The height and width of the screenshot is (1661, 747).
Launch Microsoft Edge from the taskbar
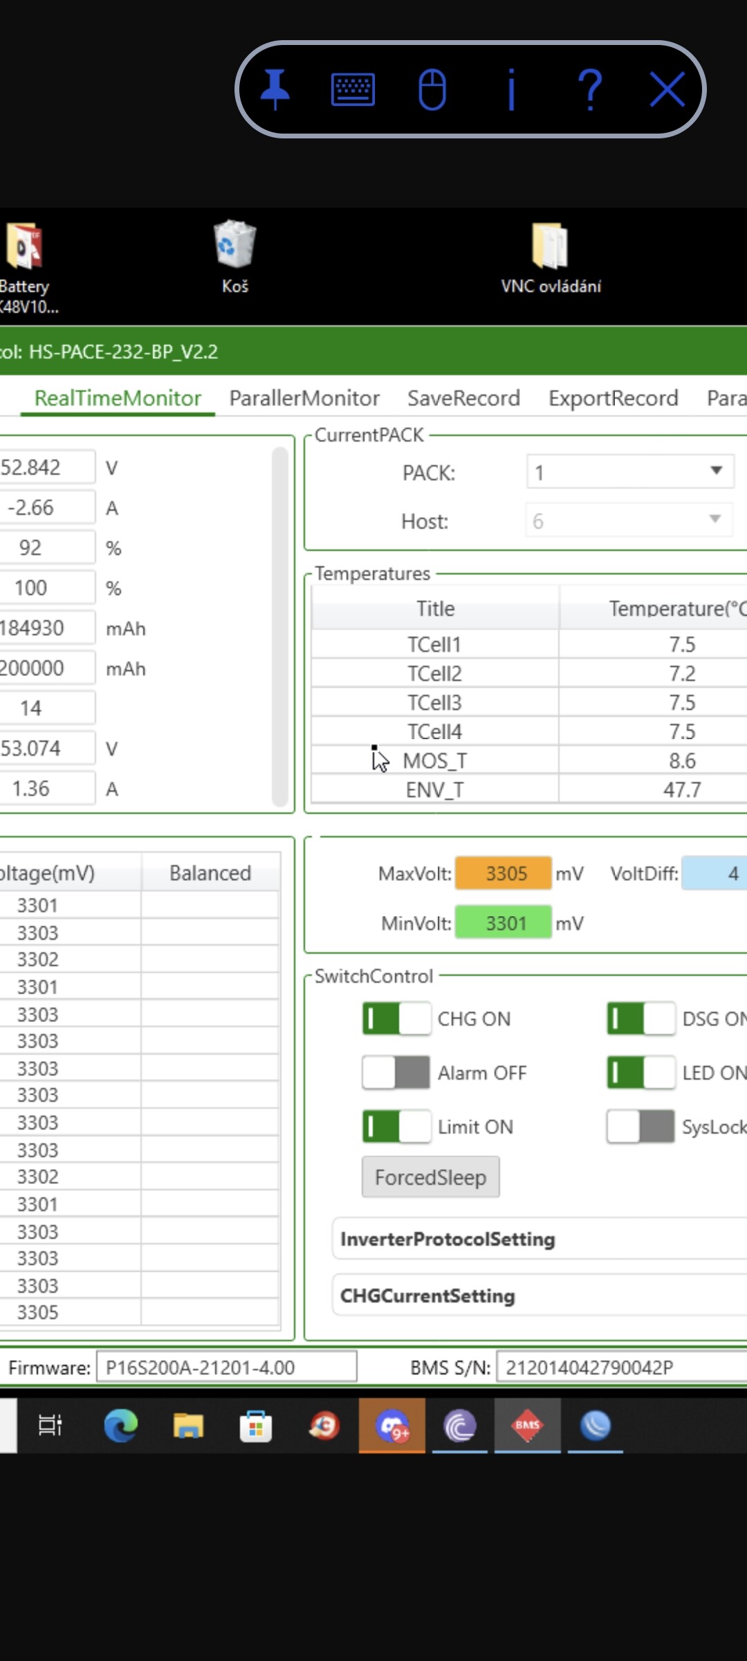coord(120,1425)
